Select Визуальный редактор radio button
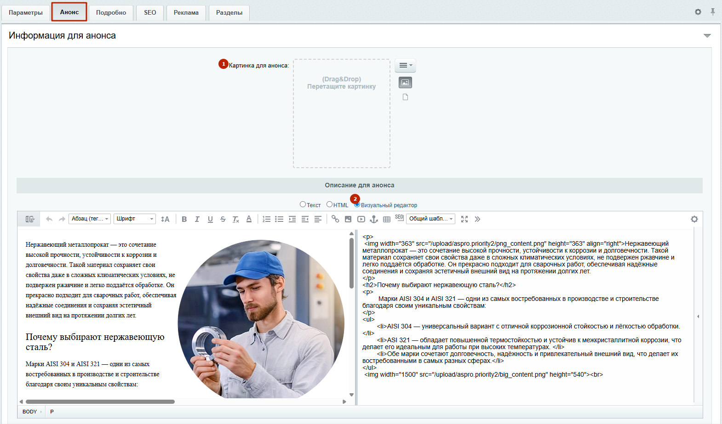 coord(357,205)
